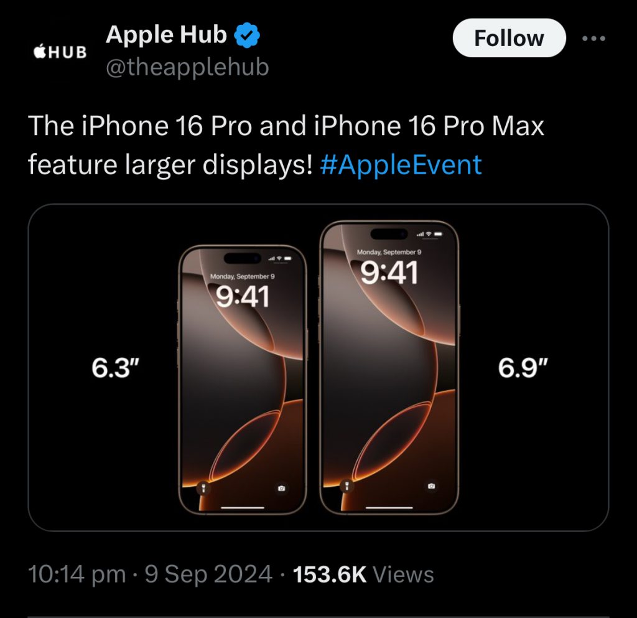Tap the flashlight icon on the 6.9" iPhone

[x=346, y=485]
